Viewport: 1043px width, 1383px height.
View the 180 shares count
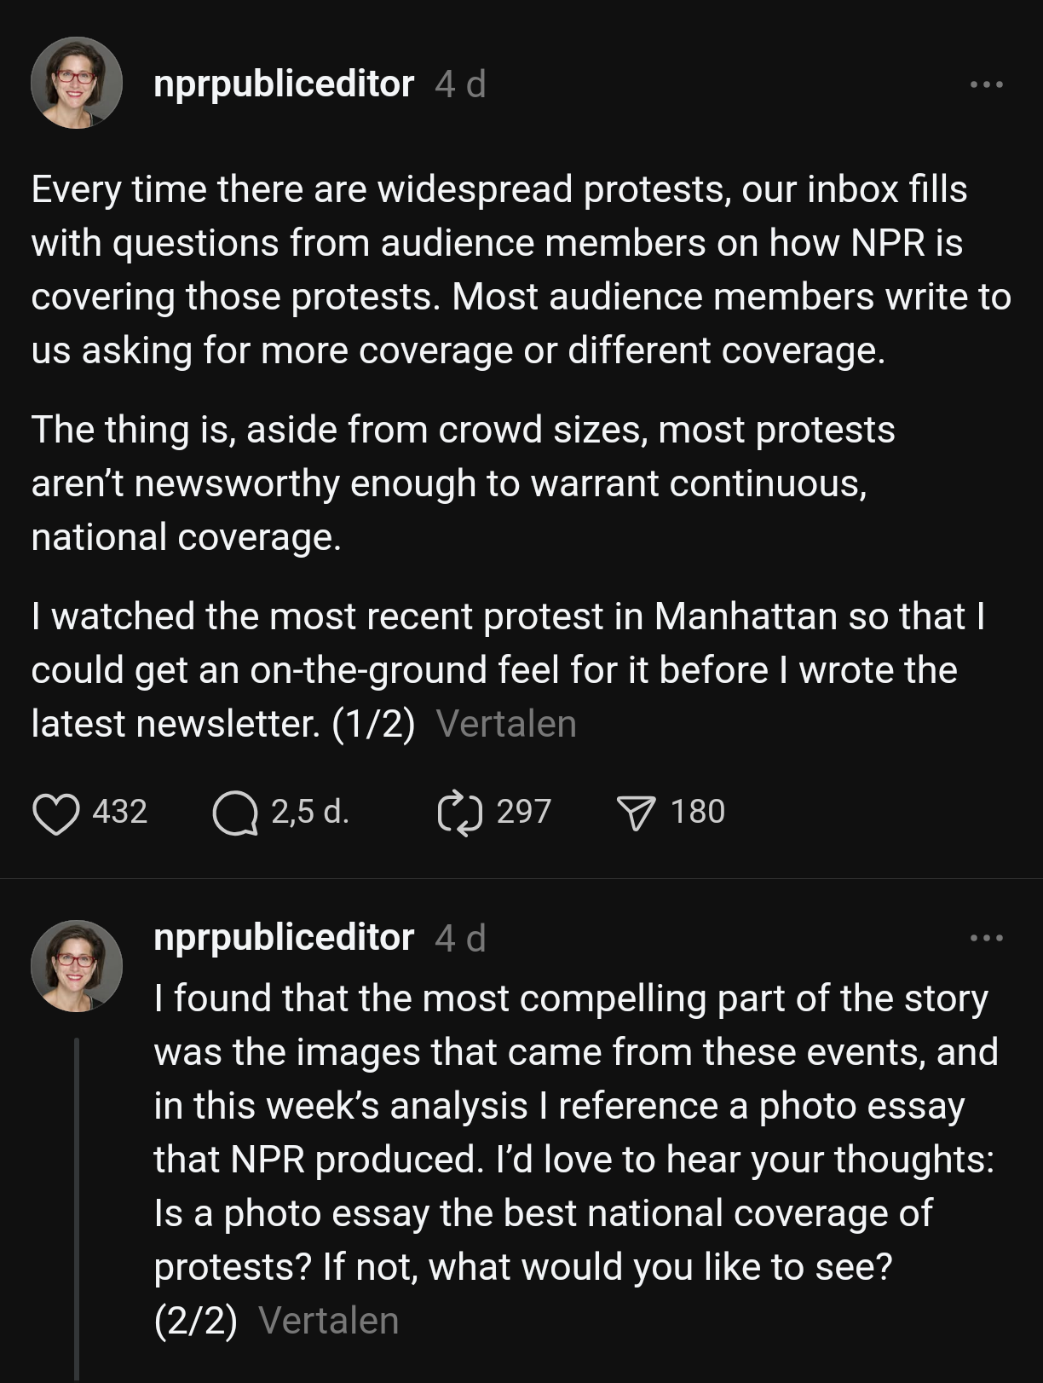[x=697, y=812]
